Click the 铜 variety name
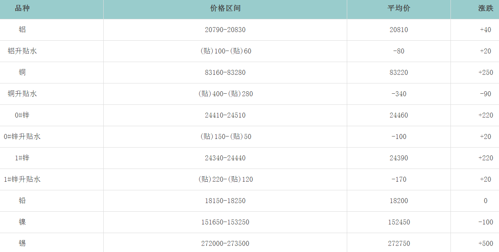499x252 pixels. [22, 72]
